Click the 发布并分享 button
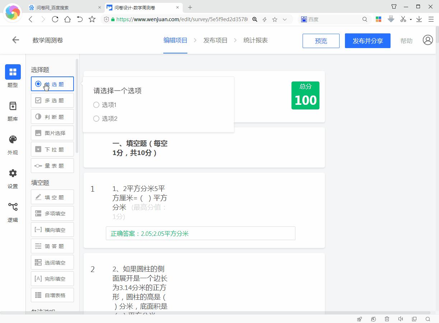This screenshot has height=323, width=439. [367, 41]
